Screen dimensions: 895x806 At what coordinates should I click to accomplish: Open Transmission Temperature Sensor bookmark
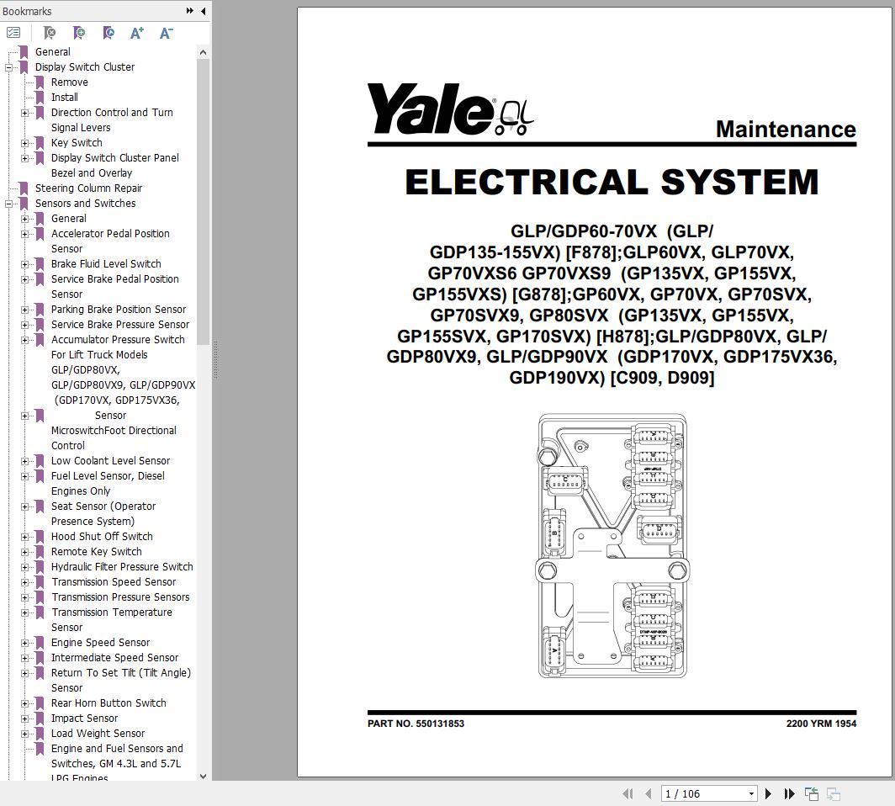tap(111, 619)
